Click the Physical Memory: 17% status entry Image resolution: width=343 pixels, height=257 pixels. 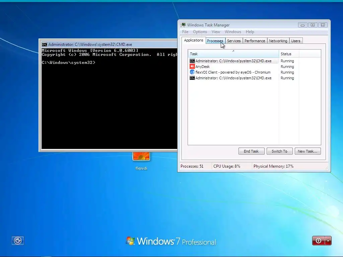273,166
